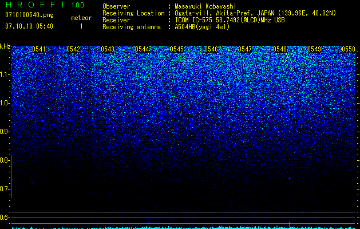Click the 1.1 frequency axis label
Viewport: 360px width, 229px height.
[5, 74]
